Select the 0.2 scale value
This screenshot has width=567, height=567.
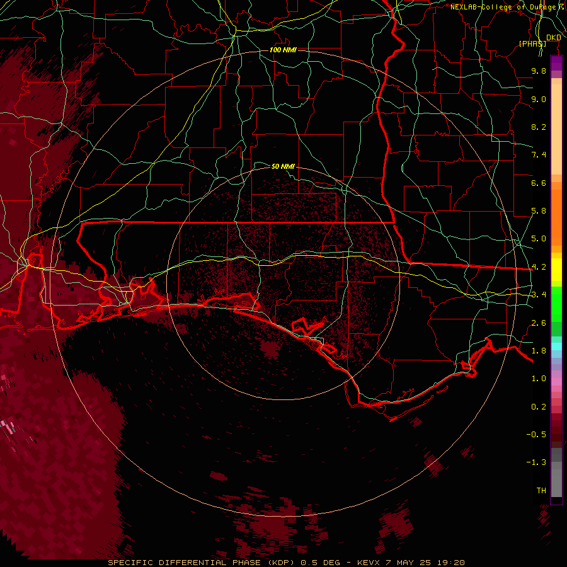tap(539, 407)
